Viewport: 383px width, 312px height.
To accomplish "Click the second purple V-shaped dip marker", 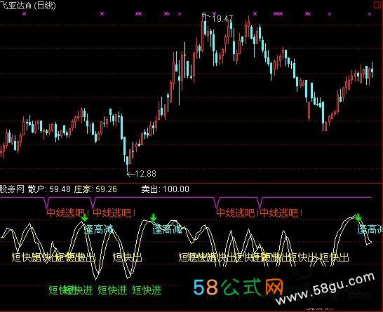I will point(93,203).
